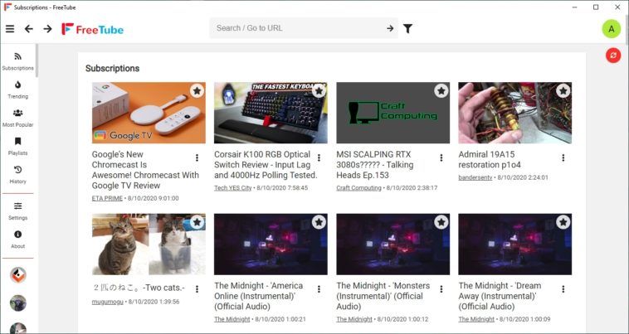Image resolution: width=629 pixels, height=334 pixels.
Task: Favorite the MSI SCALPING video
Action: tap(441, 91)
